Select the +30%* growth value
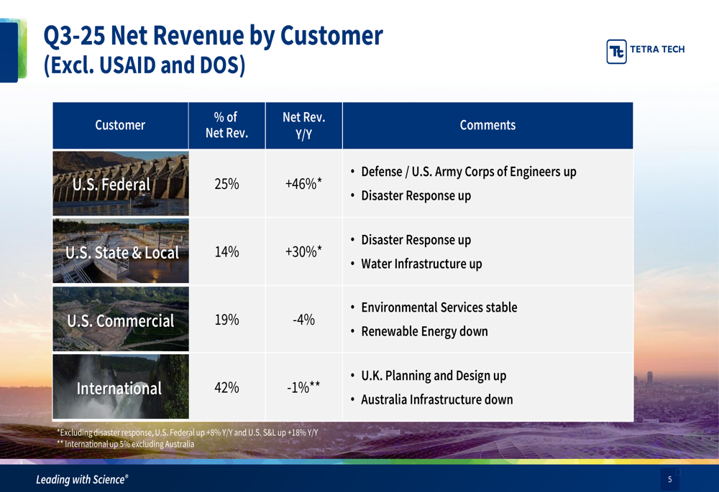This screenshot has width=719, height=492. click(x=303, y=252)
